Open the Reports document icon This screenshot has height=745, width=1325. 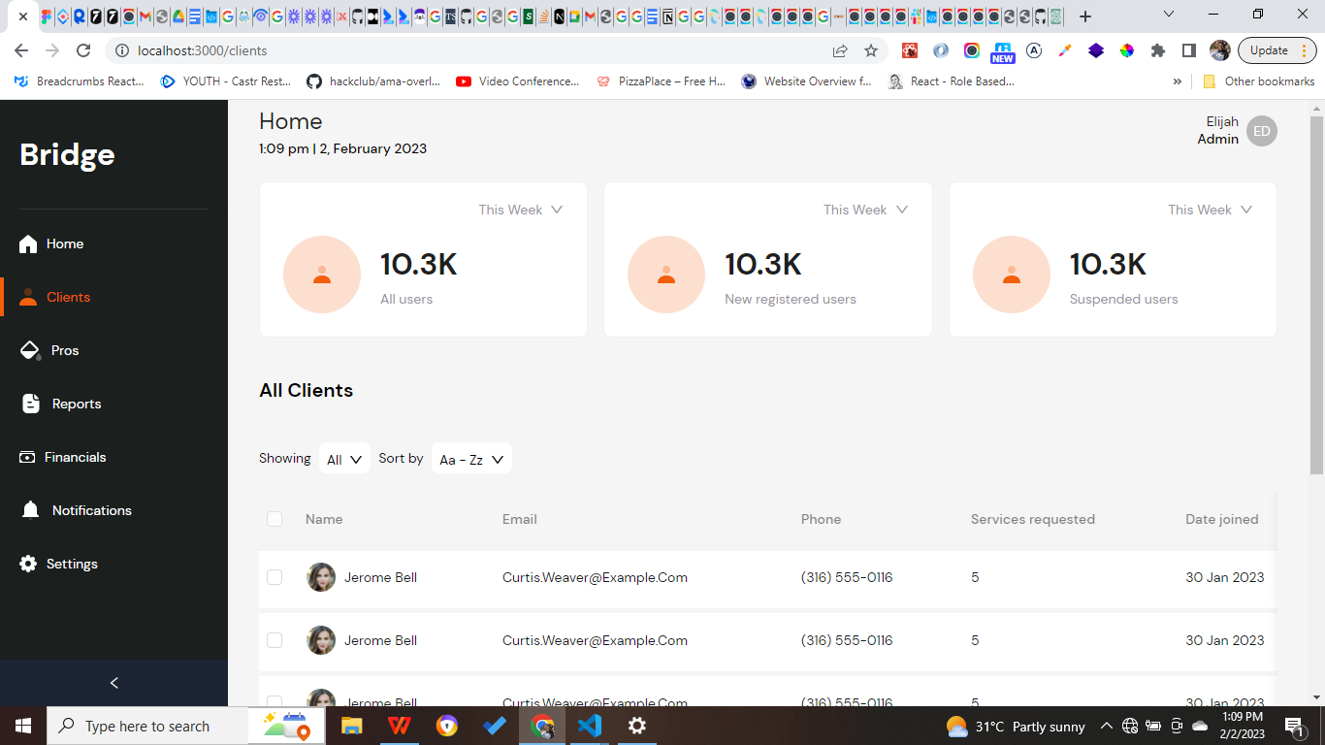(31, 404)
